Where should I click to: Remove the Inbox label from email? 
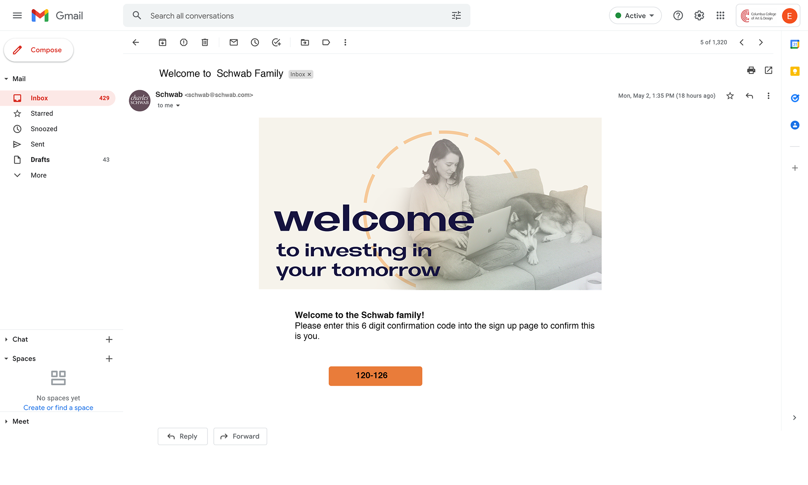click(x=309, y=75)
